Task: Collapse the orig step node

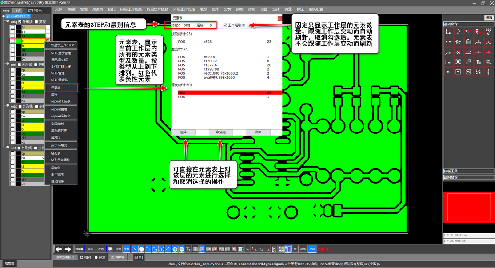Action: 8,21
